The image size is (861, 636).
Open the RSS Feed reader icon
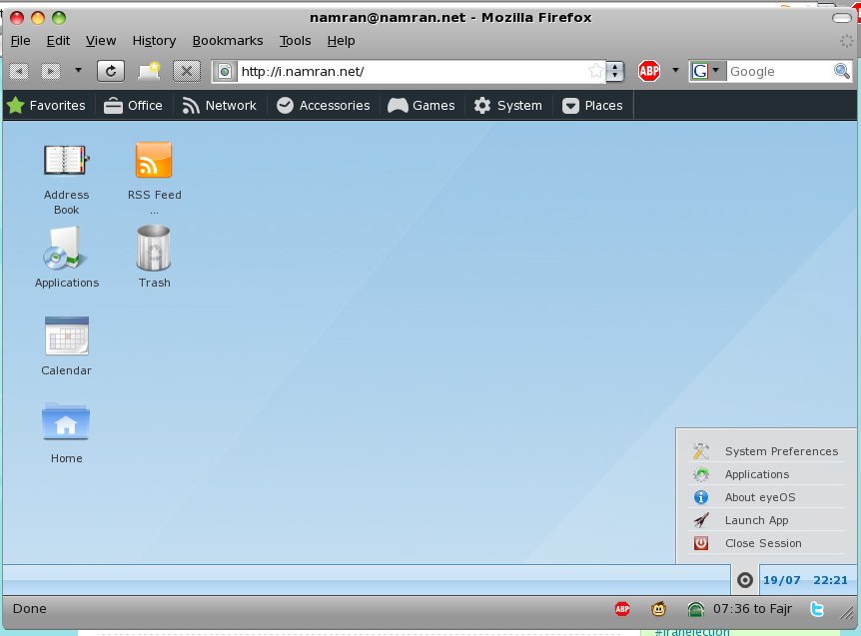point(154,163)
